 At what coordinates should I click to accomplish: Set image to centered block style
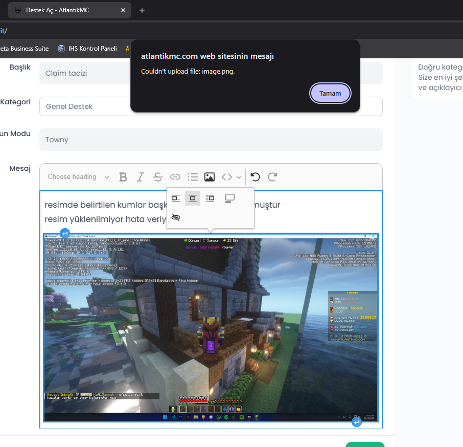pyautogui.click(x=193, y=198)
